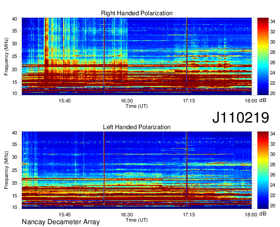
Task: Click inside the right-handed polarization spectrogram
Action: click(137, 56)
